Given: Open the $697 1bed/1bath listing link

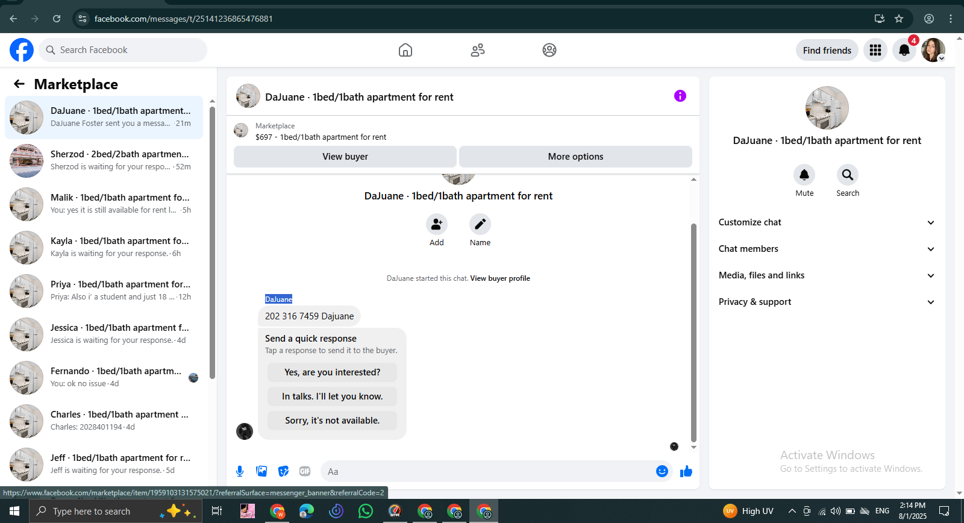Looking at the screenshot, I should click(x=321, y=137).
